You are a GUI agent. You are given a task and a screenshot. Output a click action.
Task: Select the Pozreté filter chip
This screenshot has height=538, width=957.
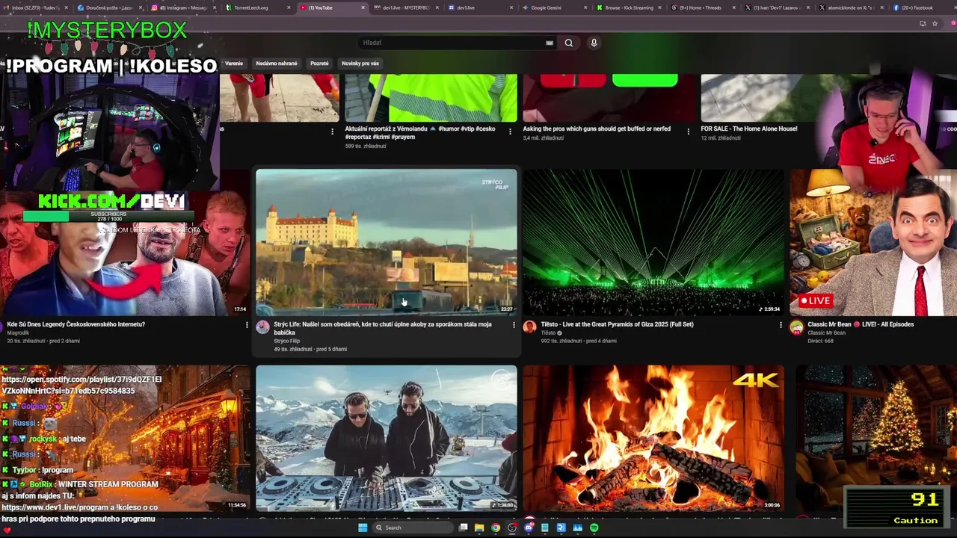click(x=319, y=64)
